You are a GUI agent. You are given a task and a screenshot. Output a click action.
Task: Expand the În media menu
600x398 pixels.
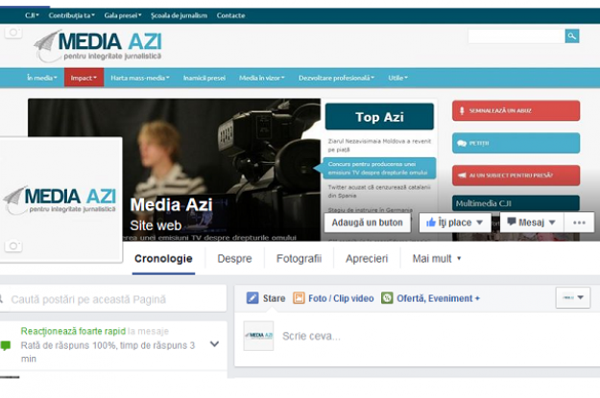click(x=41, y=78)
